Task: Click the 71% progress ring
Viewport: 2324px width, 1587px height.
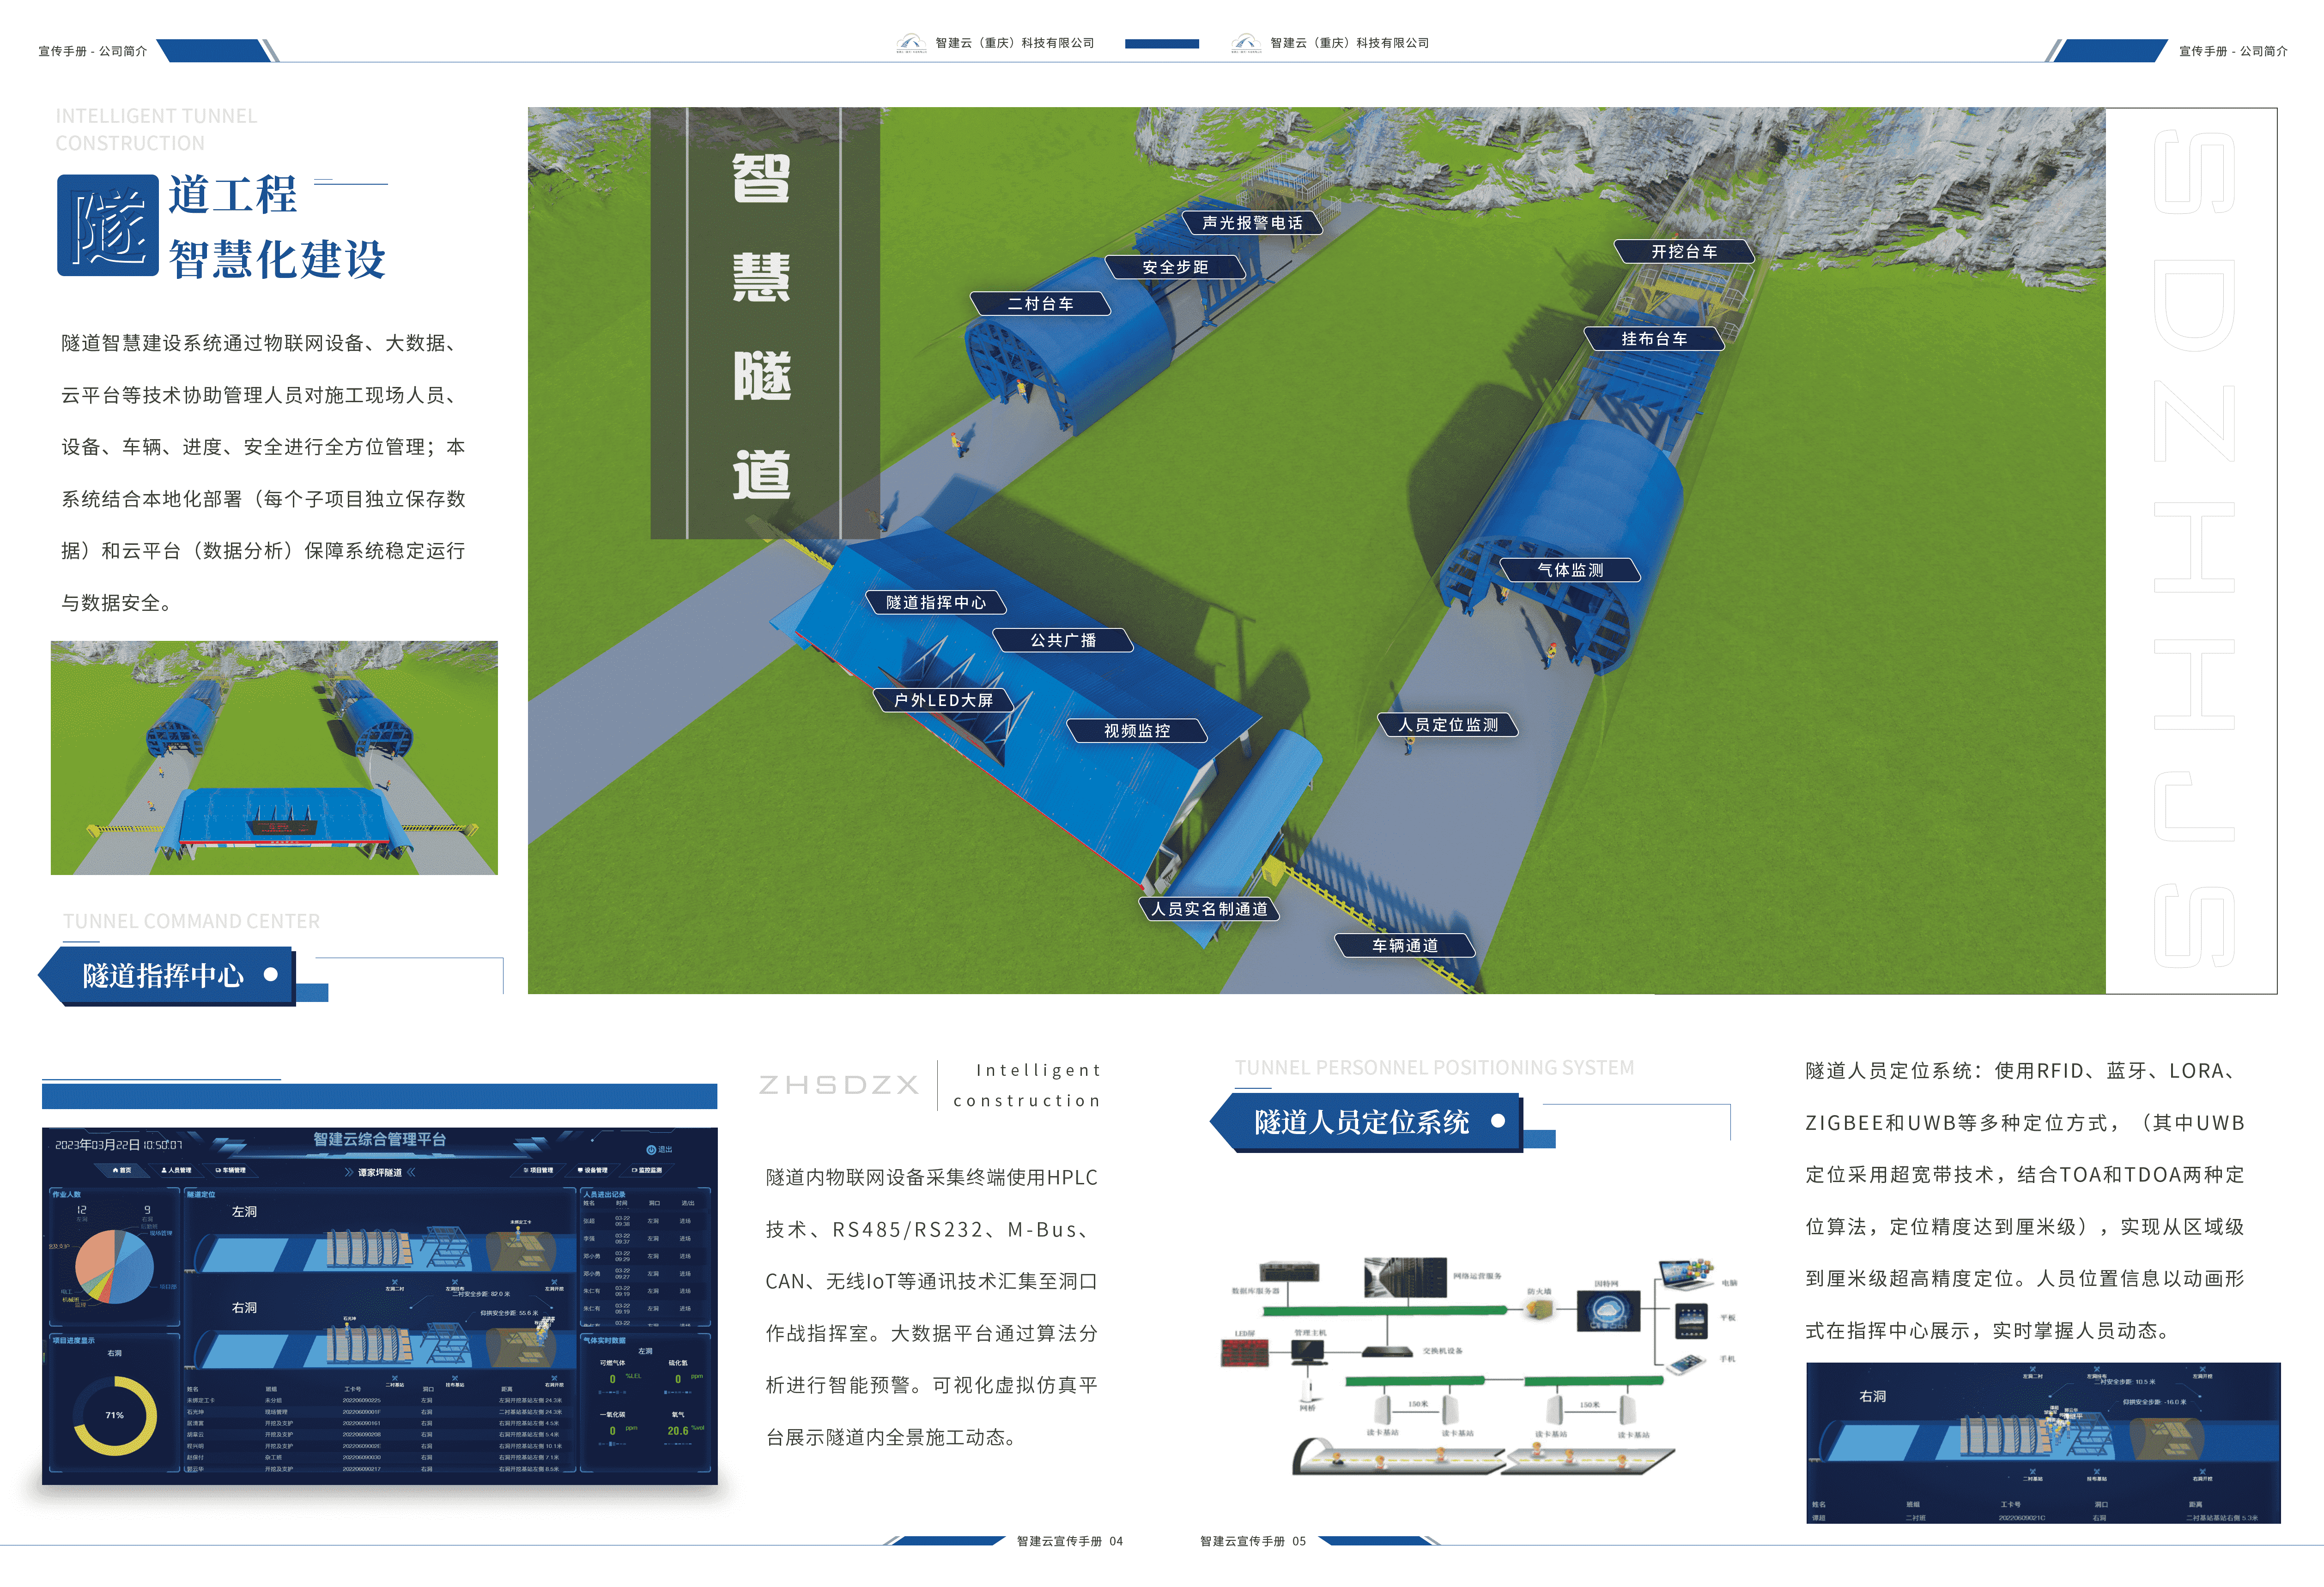Action: pyautogui.click(x=115, y=1415)
